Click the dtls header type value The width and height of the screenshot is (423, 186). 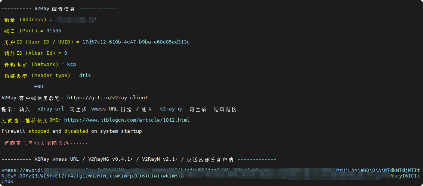85,76
